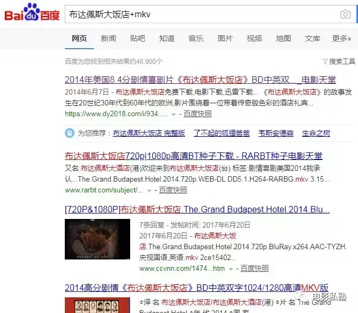Expand dropdown arrow next to rarbt.com URL
The image size is (358, 313).
tap(149, 191)
